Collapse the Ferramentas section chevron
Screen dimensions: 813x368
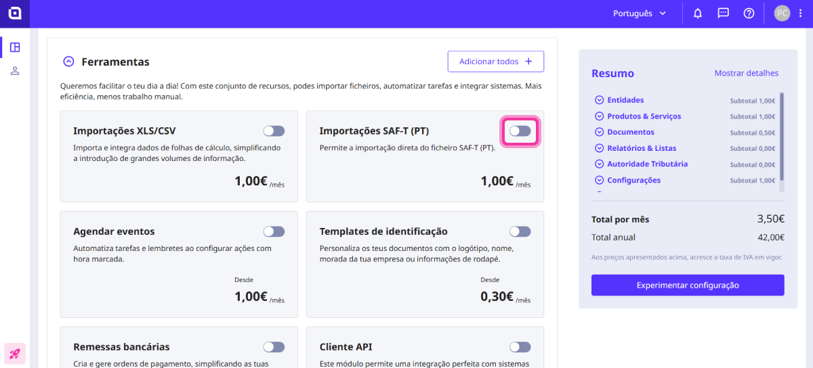point(68,62)
